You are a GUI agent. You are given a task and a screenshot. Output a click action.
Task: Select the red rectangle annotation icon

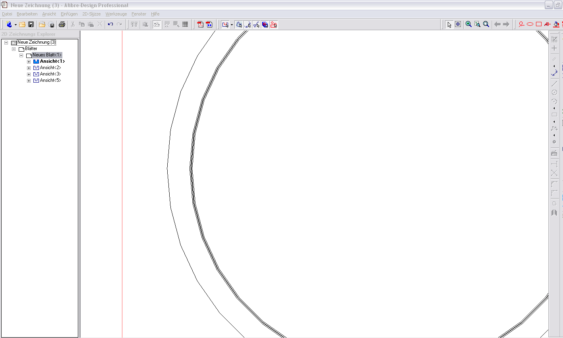539,24
